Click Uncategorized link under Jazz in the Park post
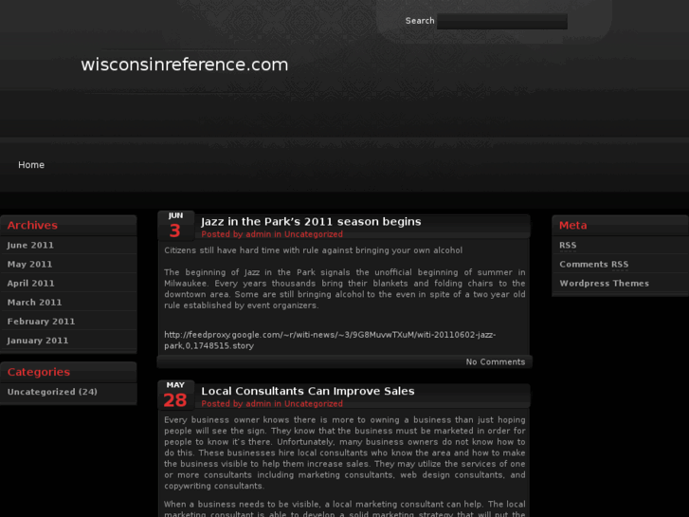 pyautogui.click(x=314, y=234)
